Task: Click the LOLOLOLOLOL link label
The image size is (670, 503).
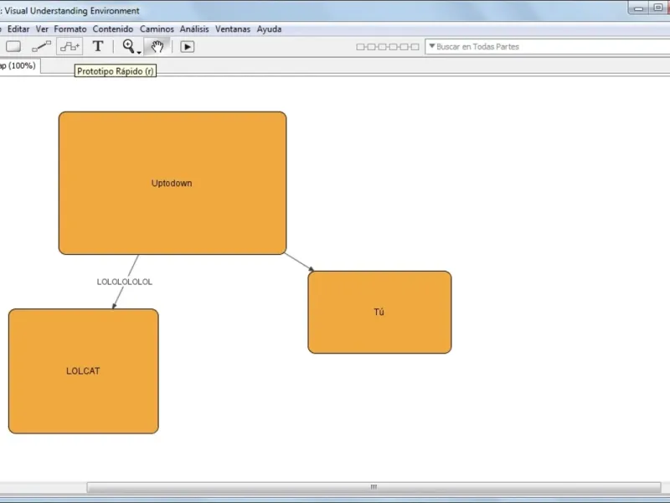Action: click(x=124, y=282)
